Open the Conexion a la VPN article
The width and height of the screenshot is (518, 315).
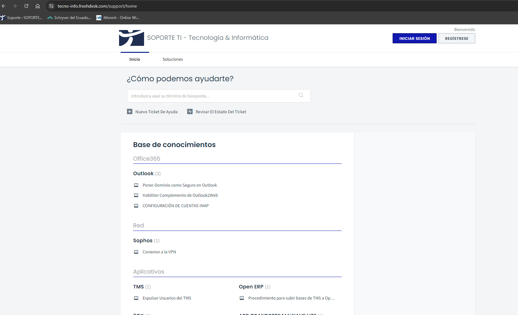159,252
